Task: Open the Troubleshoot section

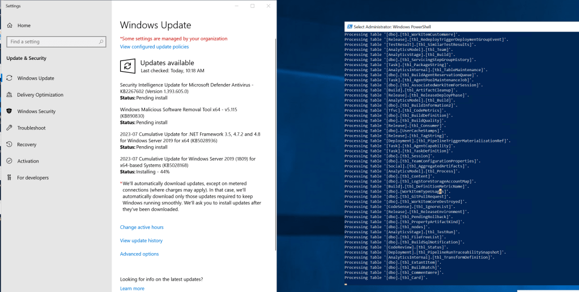Action: click(x=31, y=128)
